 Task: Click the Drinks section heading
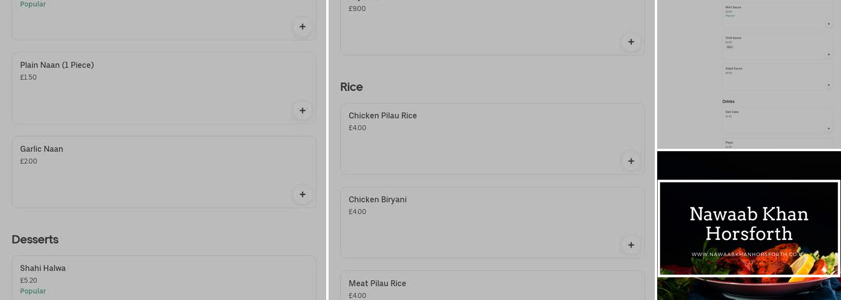pyautogui.click(x=728, y=101)
